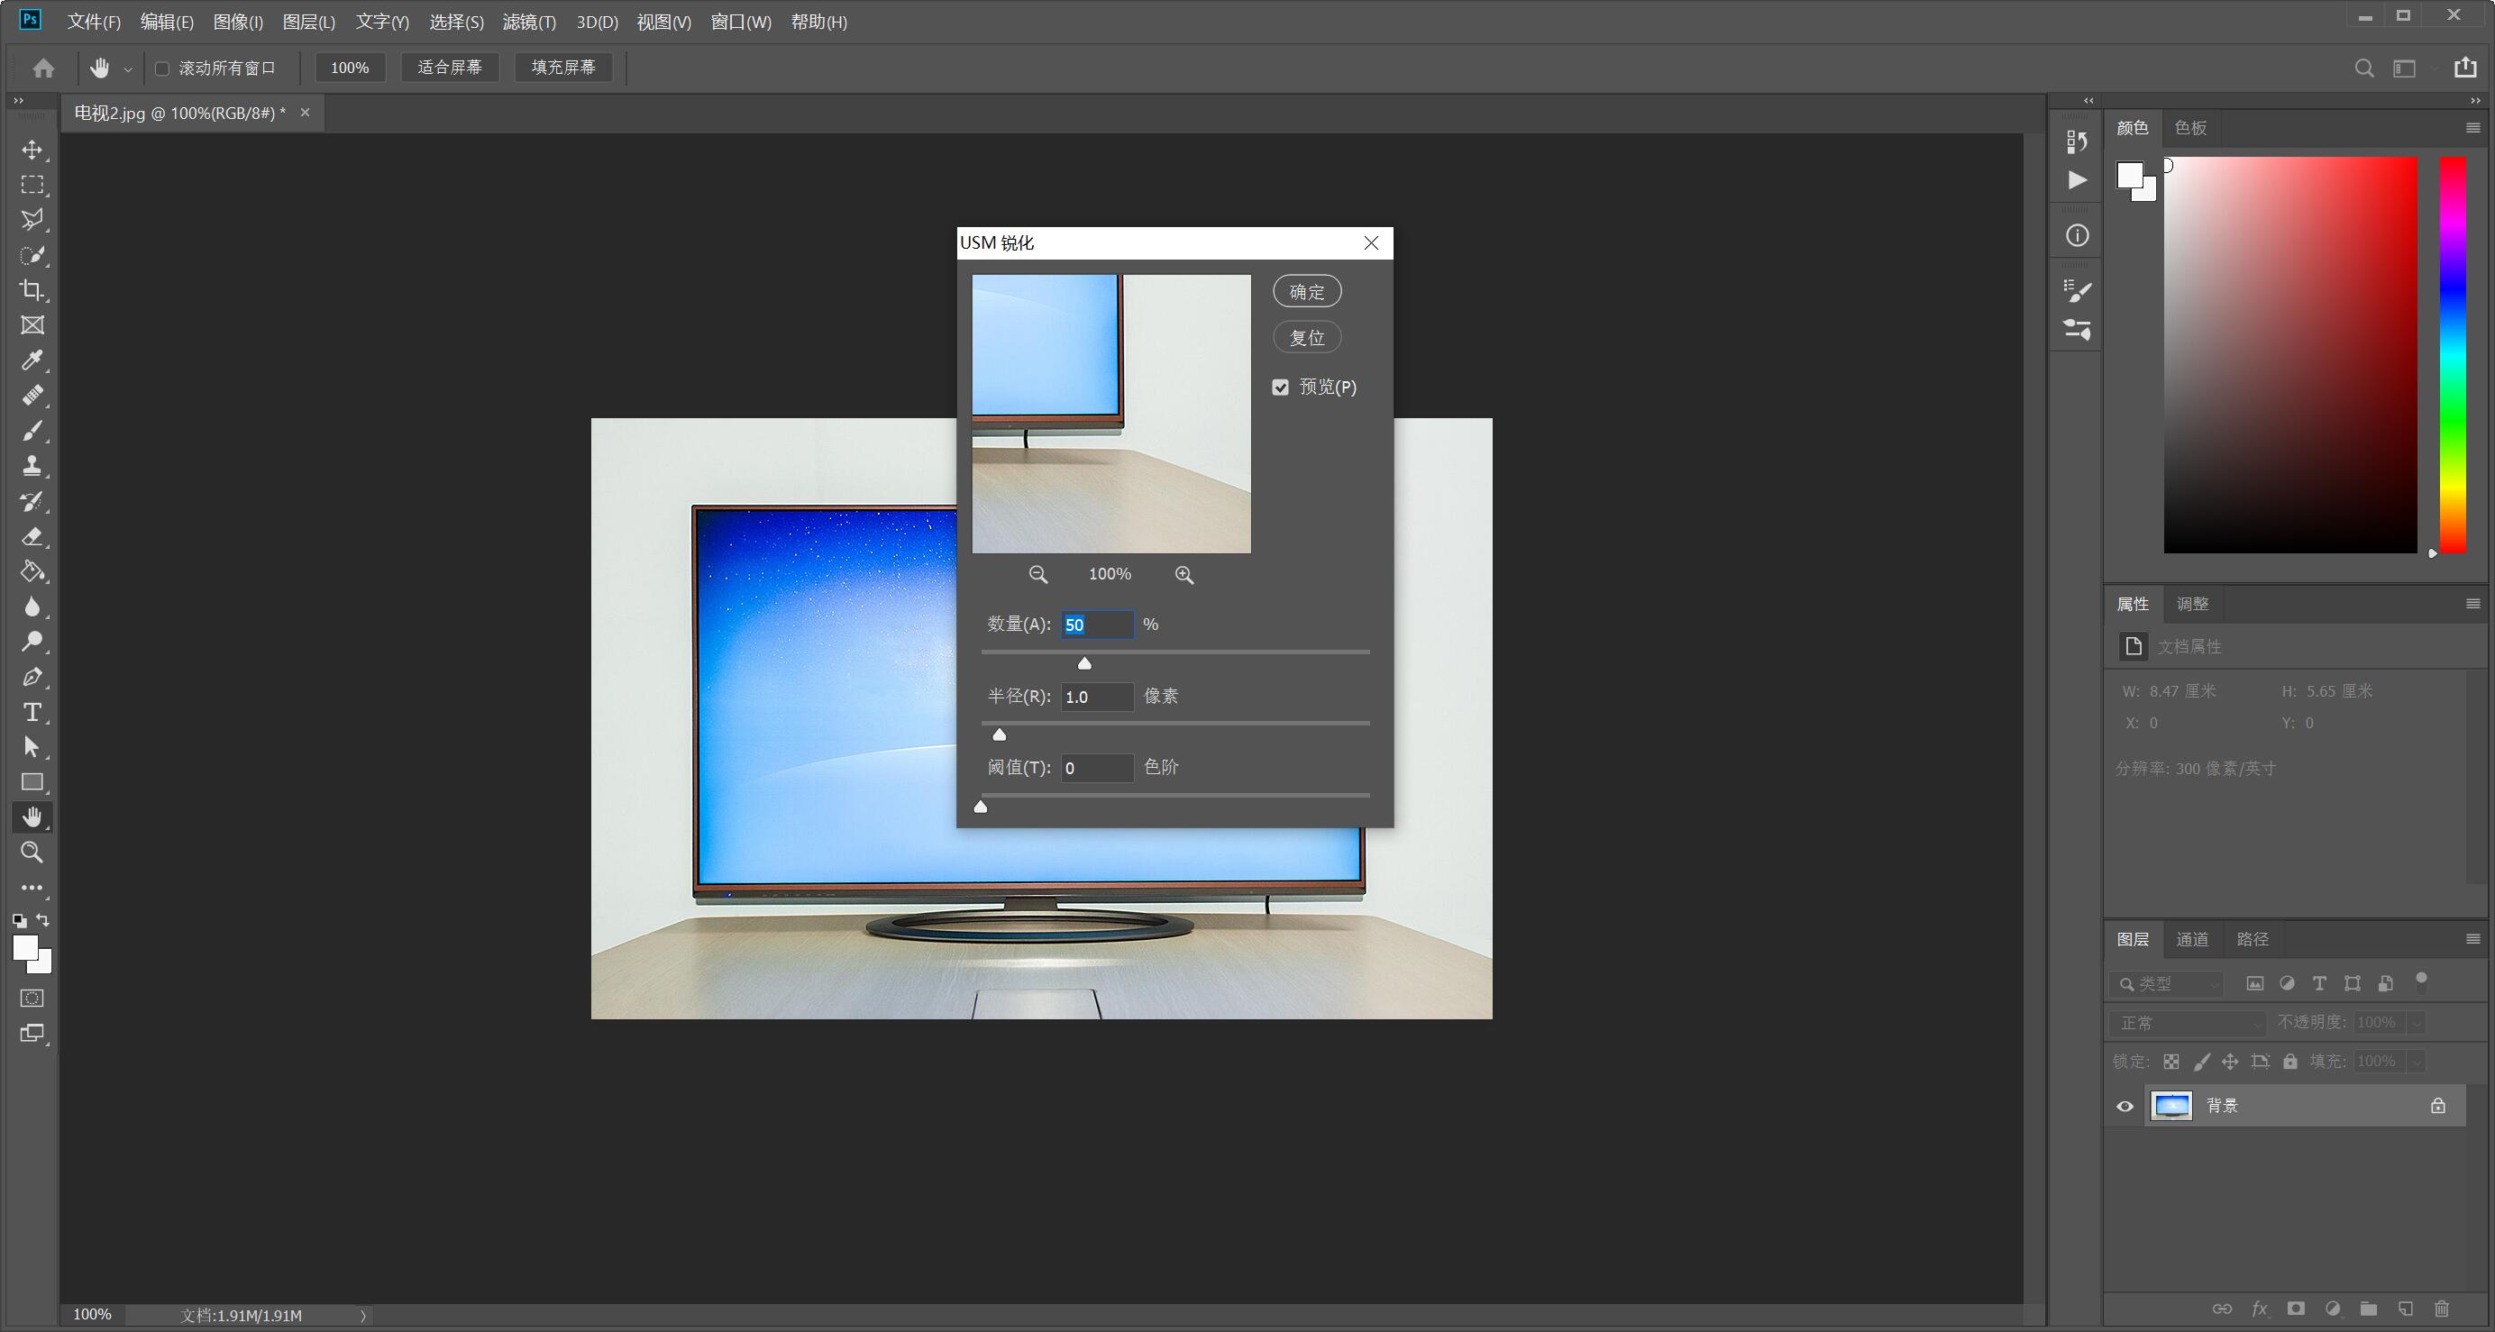Screen dimensions: 2495x1332
Task: Zoom in preview using magnifier icon
Action: click(x=1186, y=574)
